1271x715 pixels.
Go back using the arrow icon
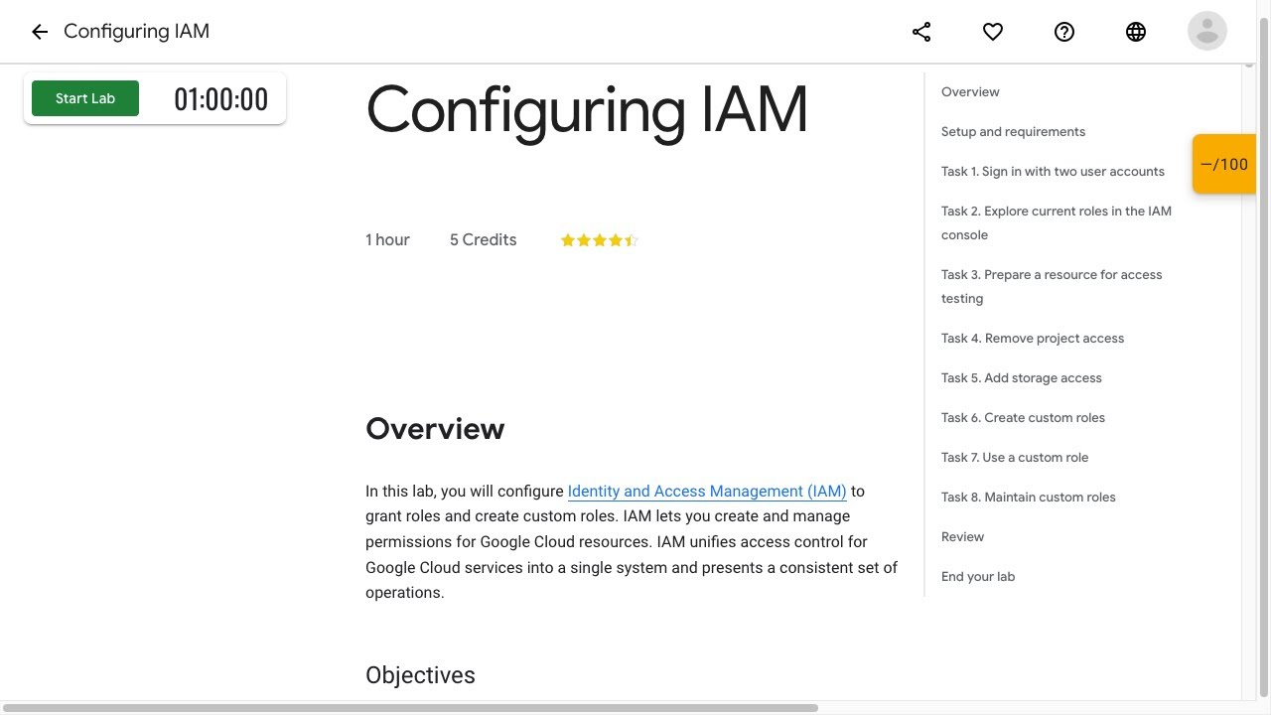(x=40, y=32)
